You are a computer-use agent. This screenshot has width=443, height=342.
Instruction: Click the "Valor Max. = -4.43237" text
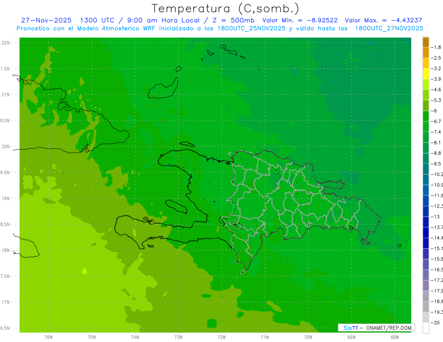[x=383, y=20]
